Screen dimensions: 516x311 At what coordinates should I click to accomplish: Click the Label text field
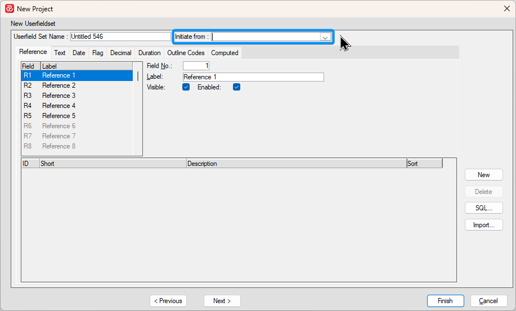(x=253, y=77)
